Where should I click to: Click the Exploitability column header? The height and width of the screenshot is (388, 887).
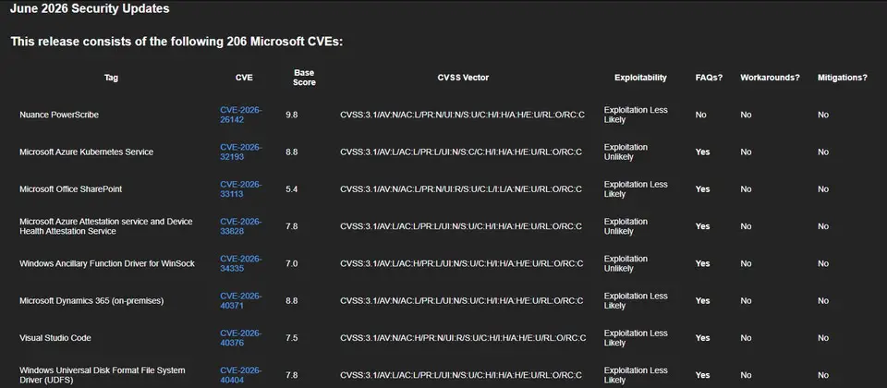click(x=640, y=78)
